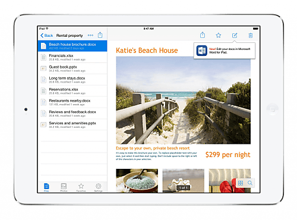This screenshot has width=297, height=220.
Task: Mark the document as favorite with the star icon
Action: point(219,35)
